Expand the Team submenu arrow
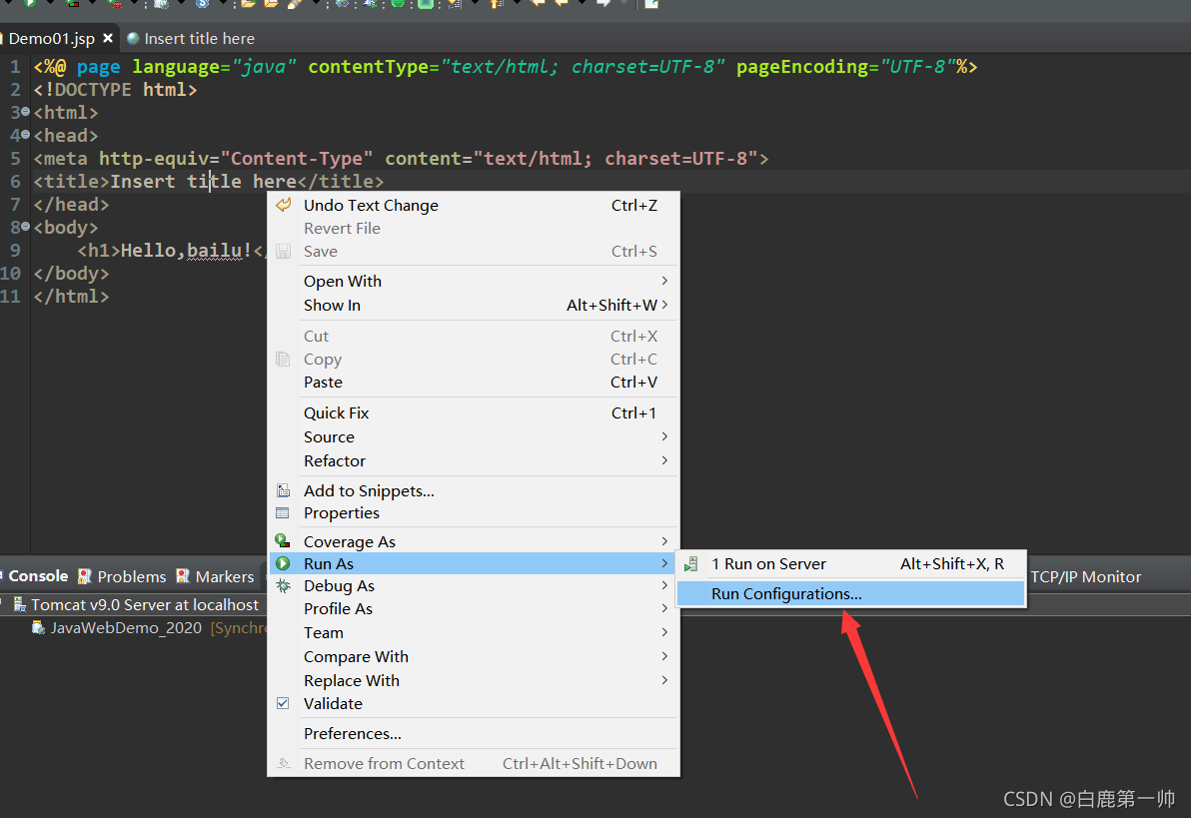The height and width of the screenshot is (818, 1191). 664,632
